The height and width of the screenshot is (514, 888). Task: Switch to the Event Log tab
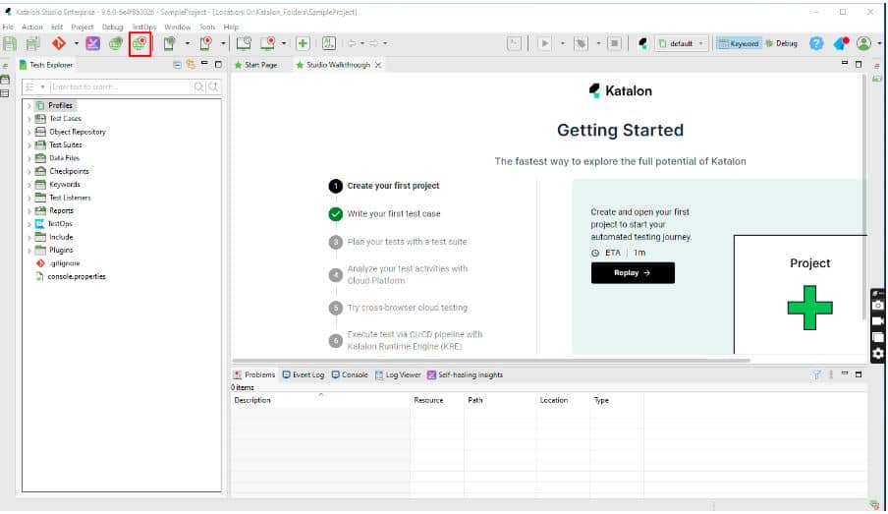point(304,374)
